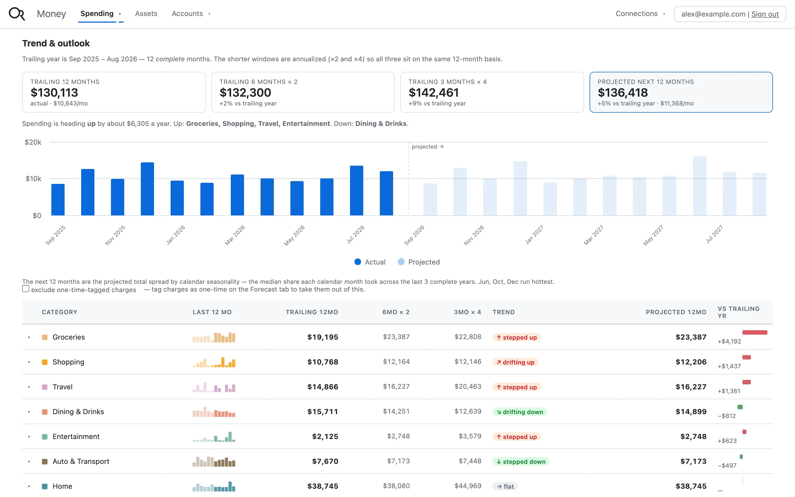Click the Travel category color square

[x=45, y=387]
